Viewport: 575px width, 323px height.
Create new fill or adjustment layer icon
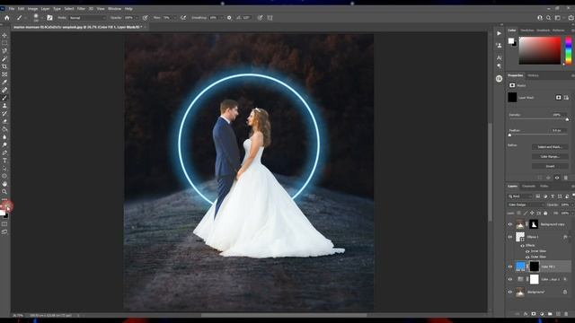(x=542, y=314)
